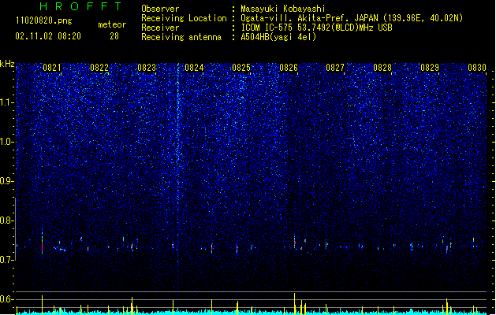This screenshot has height=315, width=496.
Task: Click the 1.0 kHz axis label
Action: tap(7, 142)
